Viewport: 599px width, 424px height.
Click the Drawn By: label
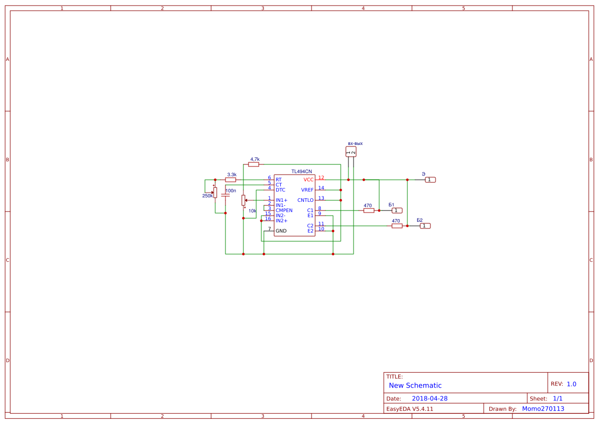(x=503, y=409)
